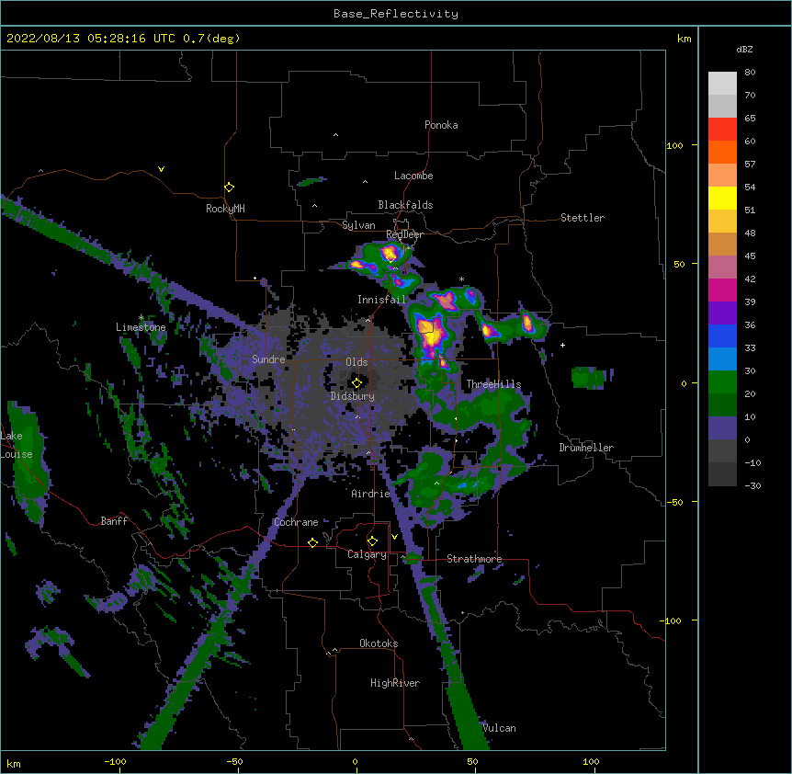
Task: Click the Drumheller label
Action: click(x=586, y=448)
